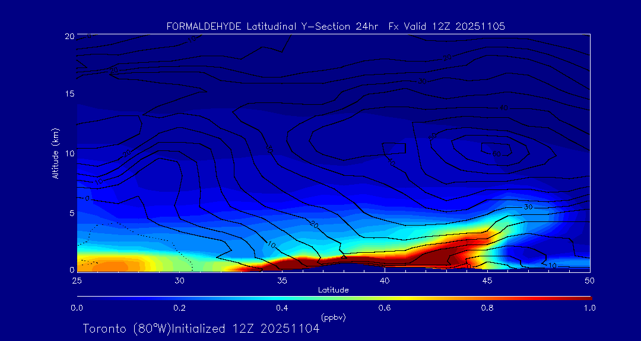
Task: Click the colorbar at the 0.4 tick label
Action: point(282,308)
